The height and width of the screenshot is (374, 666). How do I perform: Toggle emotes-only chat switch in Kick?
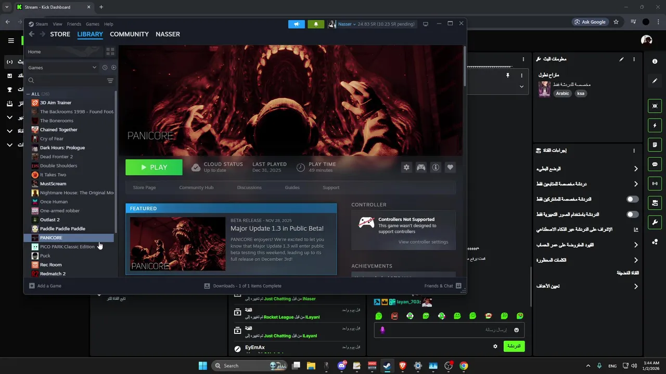632,214
